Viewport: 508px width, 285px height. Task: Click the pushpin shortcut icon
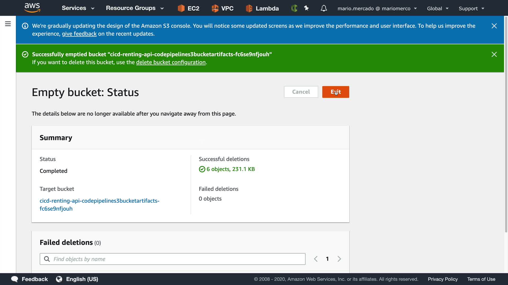tap(306, 8)
